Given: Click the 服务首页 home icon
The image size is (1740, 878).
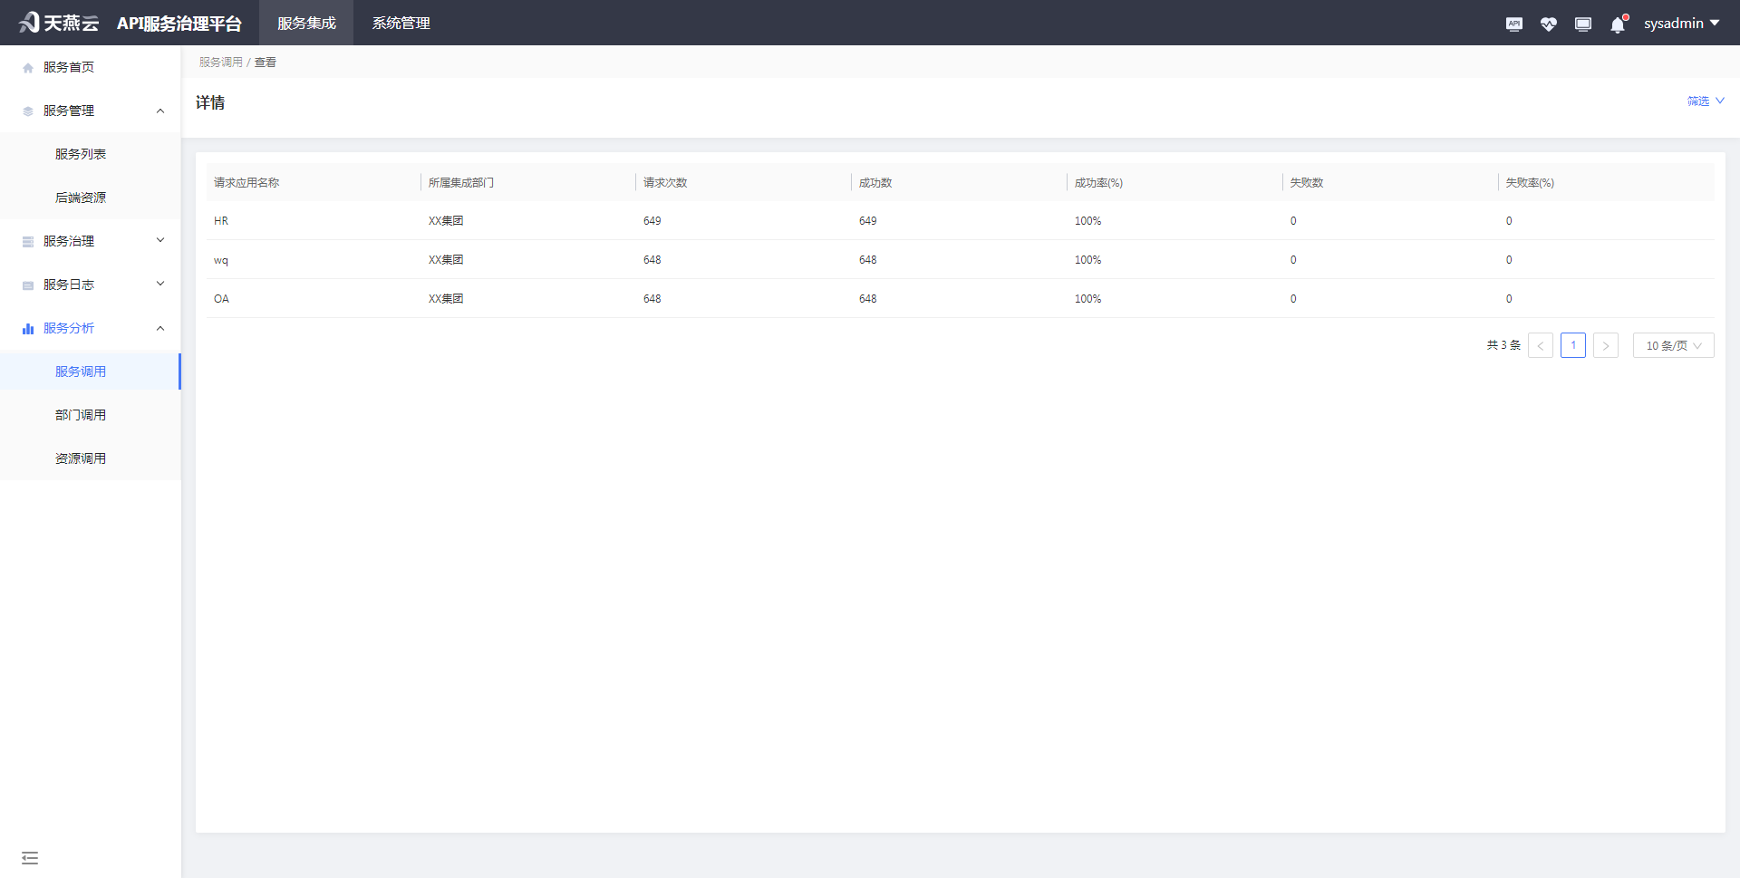Looking at the screenshot, I should pos(28,68).
